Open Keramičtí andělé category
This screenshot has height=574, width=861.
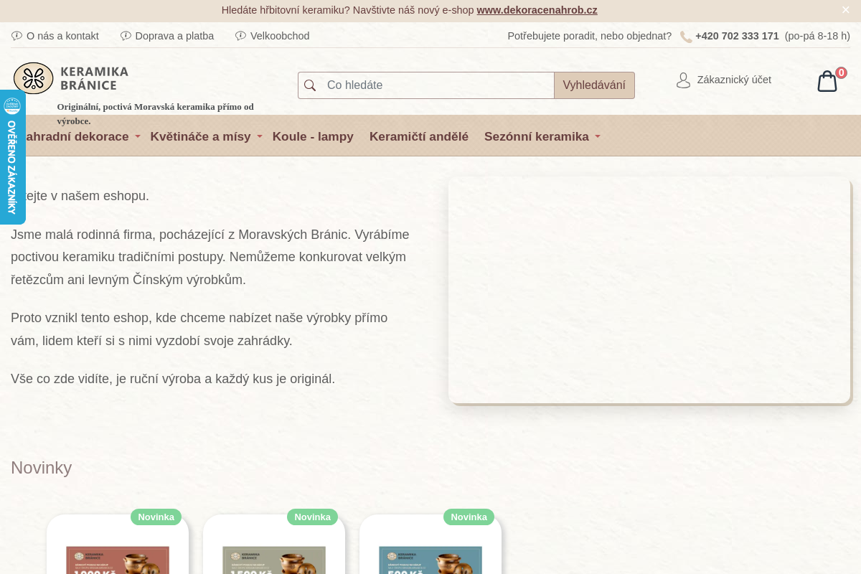click(419, 136)
